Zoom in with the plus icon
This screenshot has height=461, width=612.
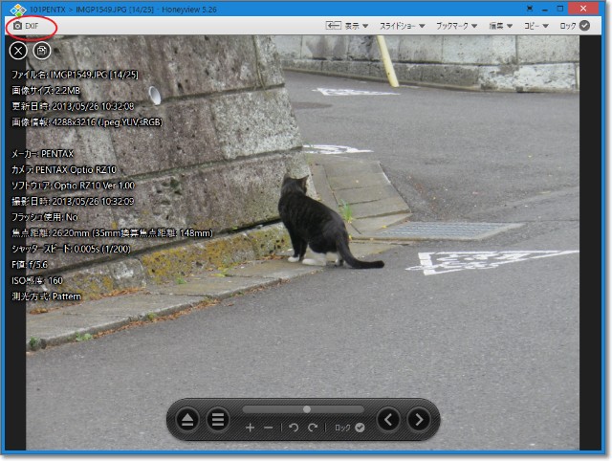pos(251,428)
